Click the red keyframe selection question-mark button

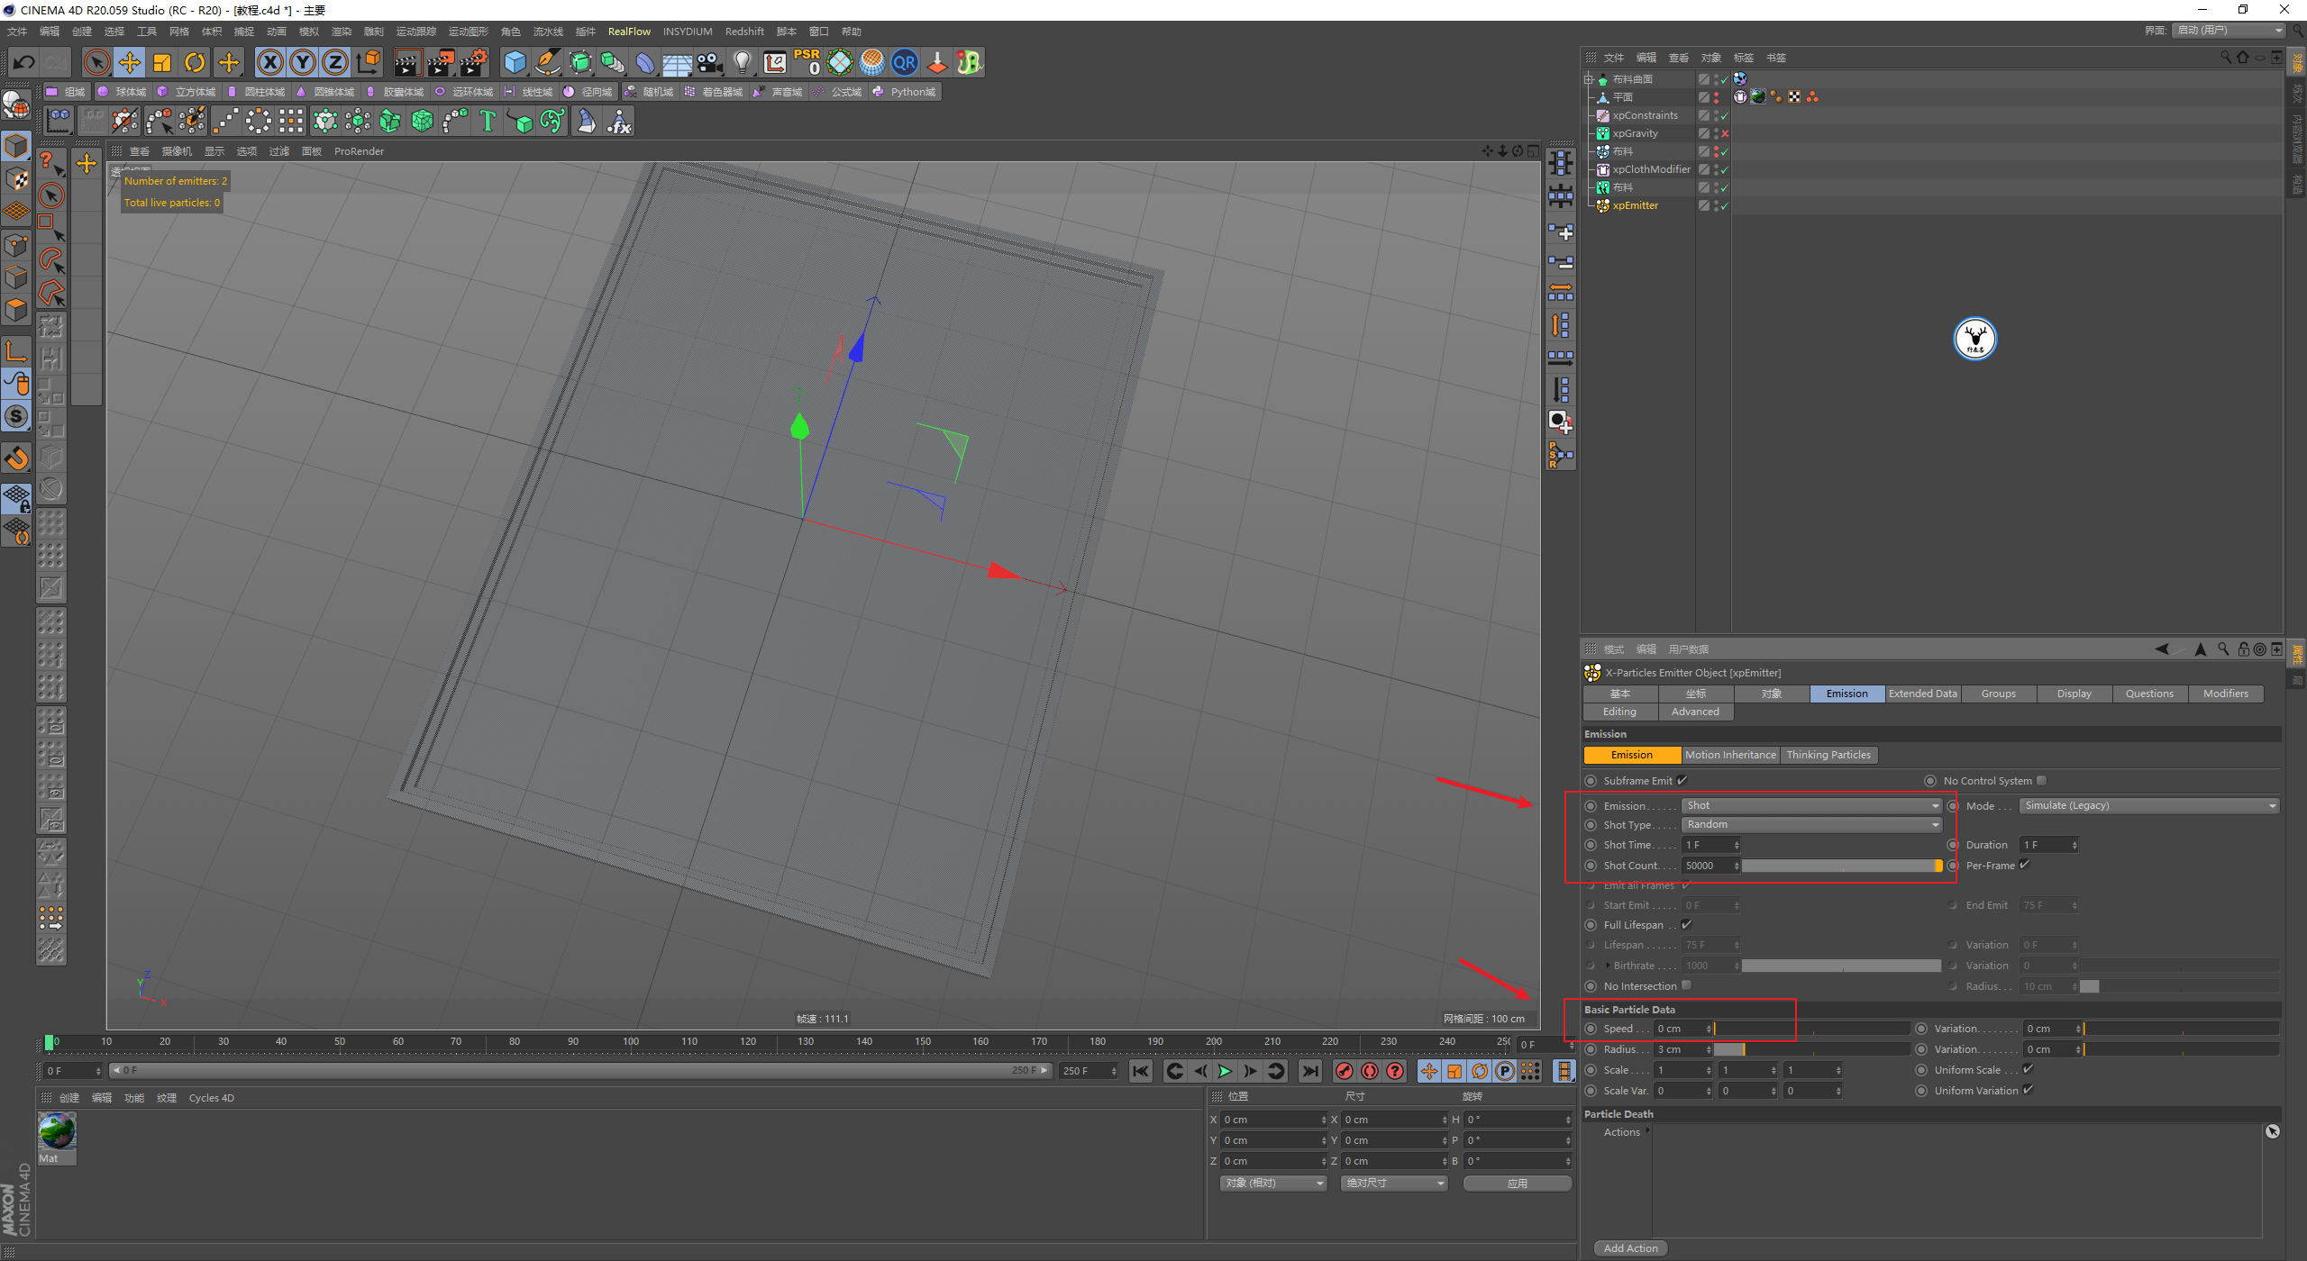click(x=1395, y=1071)
